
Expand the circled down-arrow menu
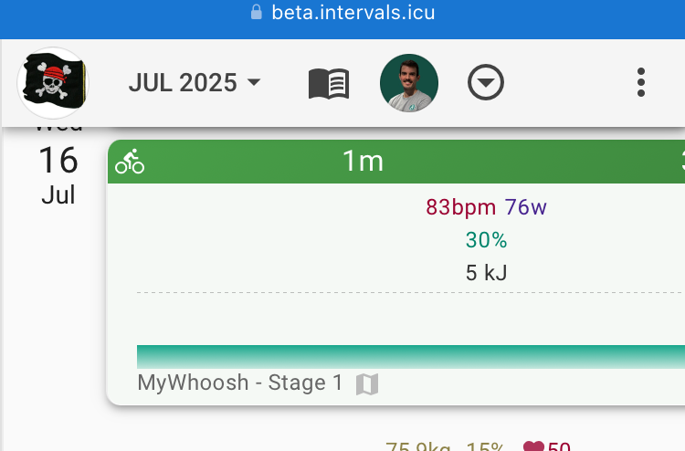(486, 83)
